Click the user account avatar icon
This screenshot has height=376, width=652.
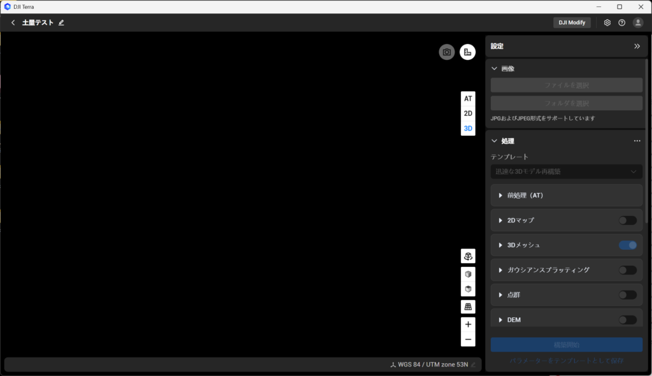coord(638,22)
